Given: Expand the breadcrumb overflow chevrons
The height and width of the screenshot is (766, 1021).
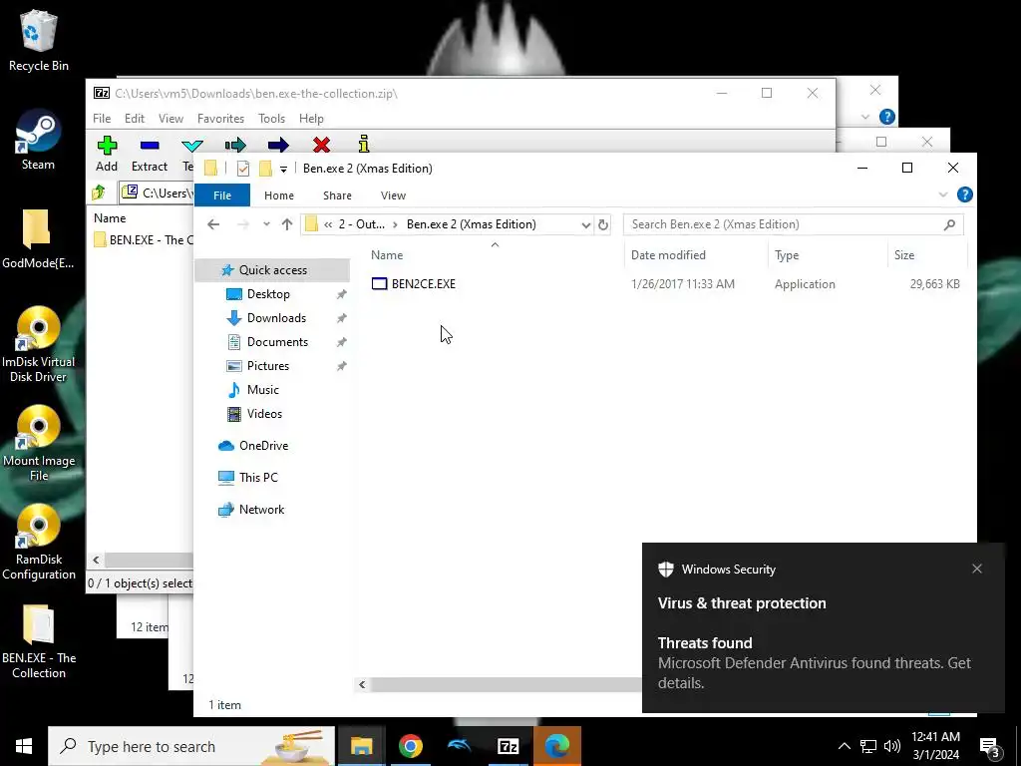Looking at the screenshot, I should [328, 224].
